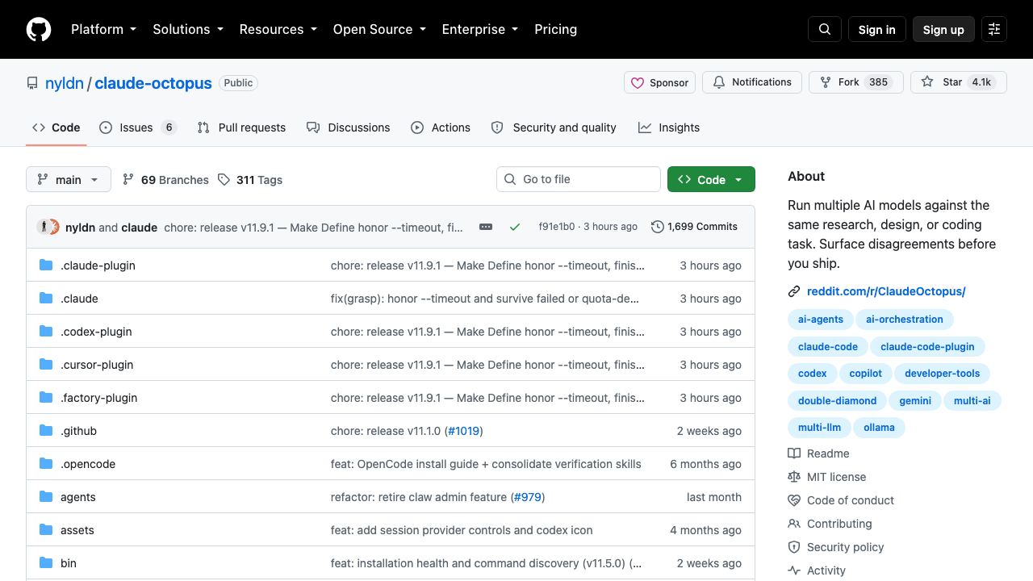
Task: Open the appearance settings sliders icon
Action: (x=994, y=29)
